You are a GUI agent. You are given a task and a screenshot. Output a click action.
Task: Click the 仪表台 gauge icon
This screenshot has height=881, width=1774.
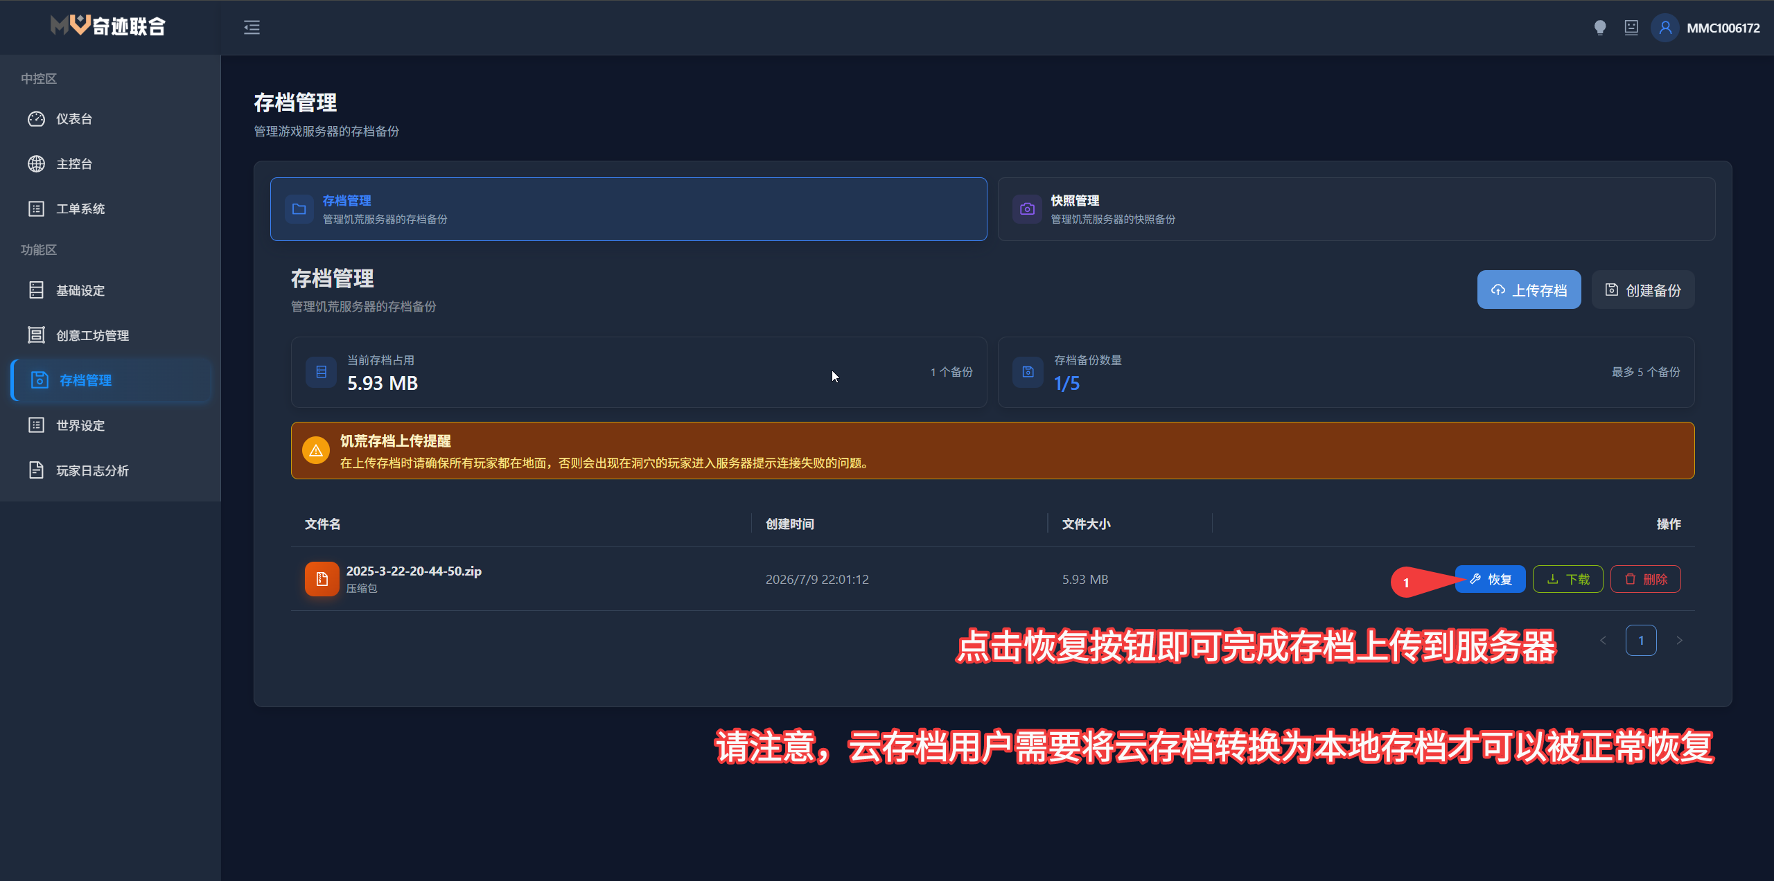pyautogui.click(x=36, y=119)
